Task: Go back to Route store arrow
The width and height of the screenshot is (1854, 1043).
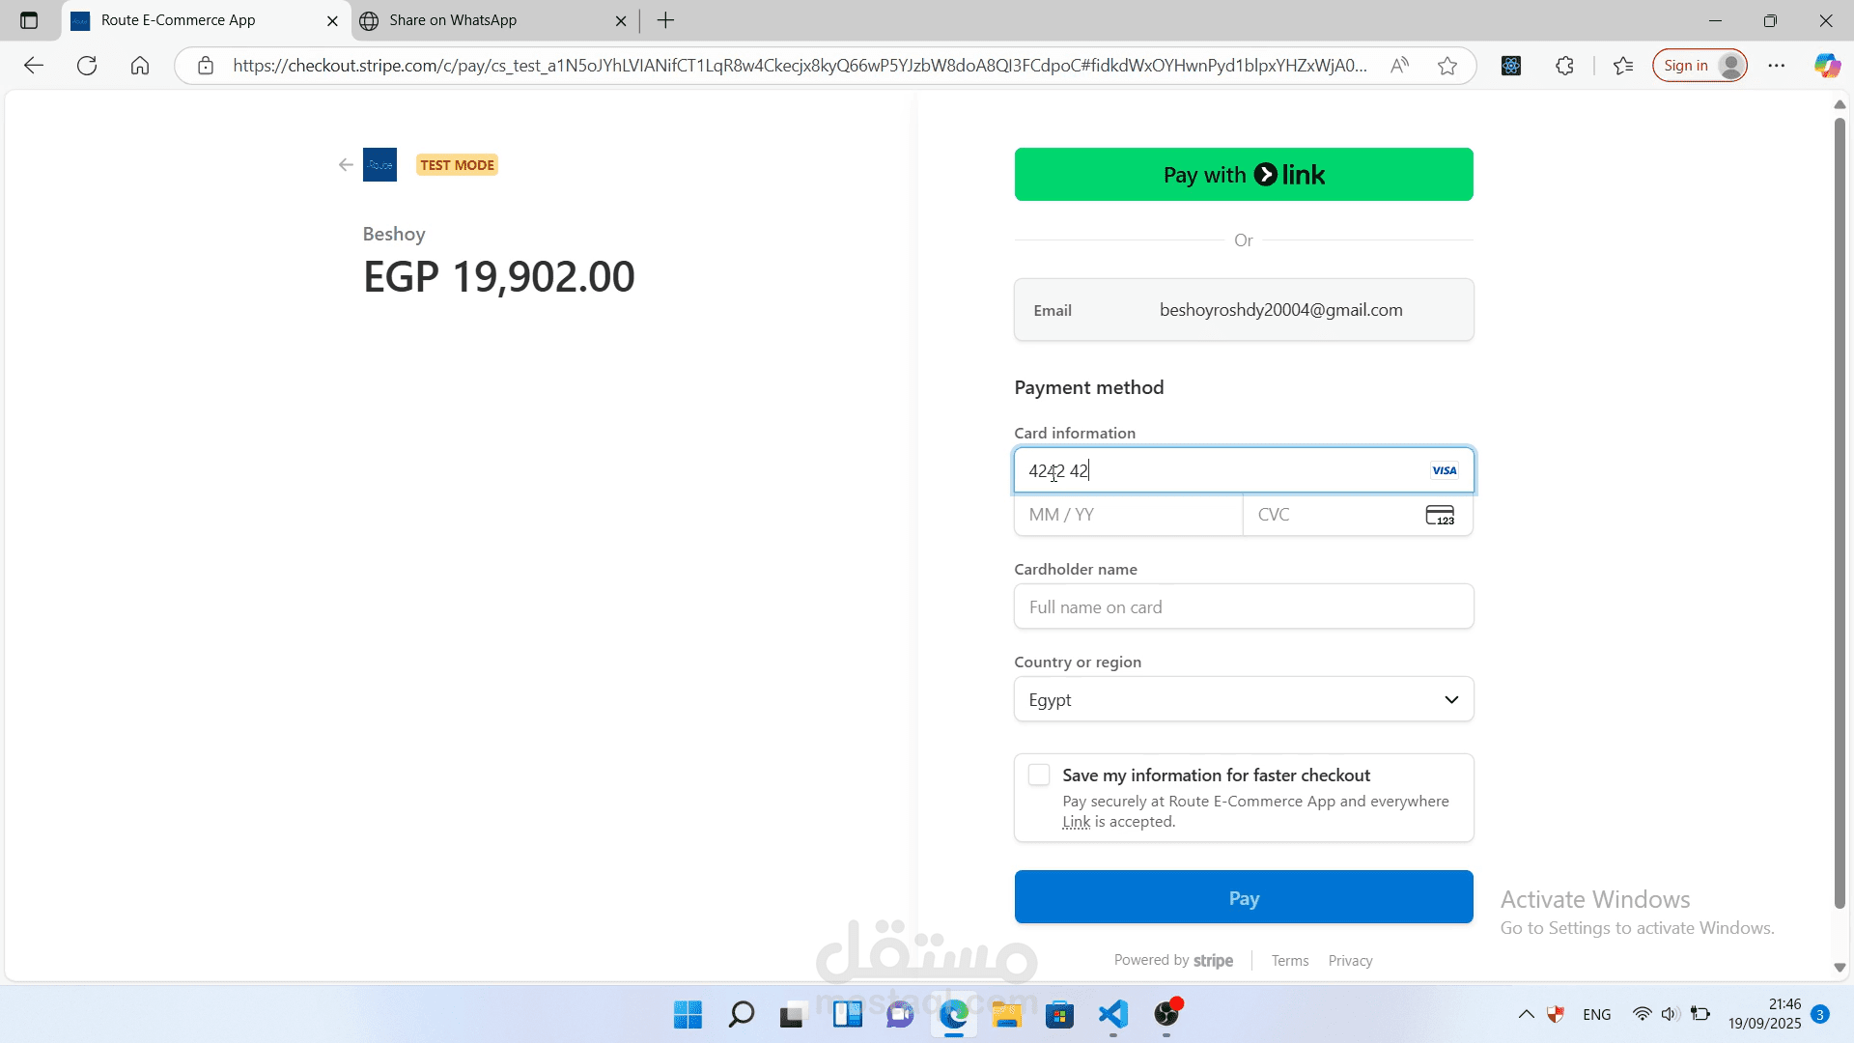Action: click(x=346, y=165)
